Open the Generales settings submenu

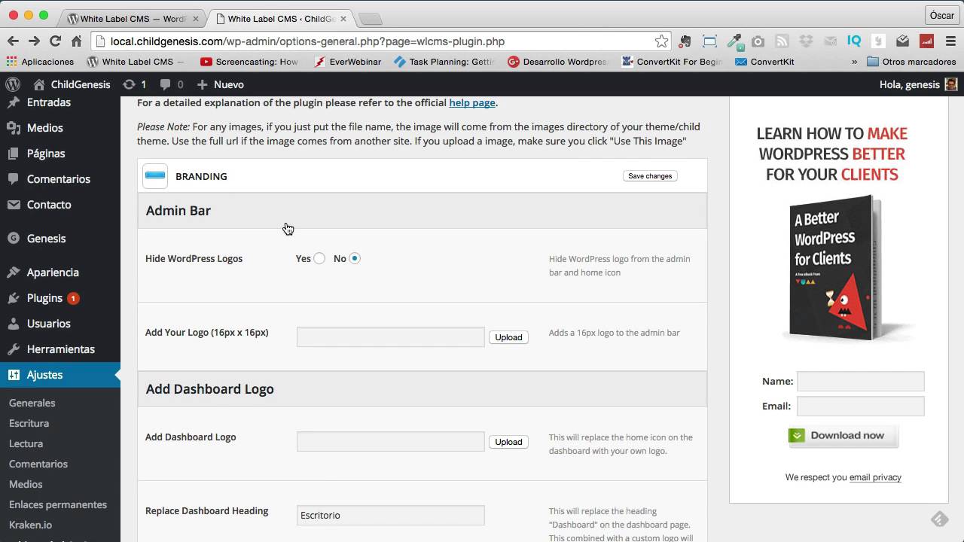pyautogui.click(x=32, y=403)
